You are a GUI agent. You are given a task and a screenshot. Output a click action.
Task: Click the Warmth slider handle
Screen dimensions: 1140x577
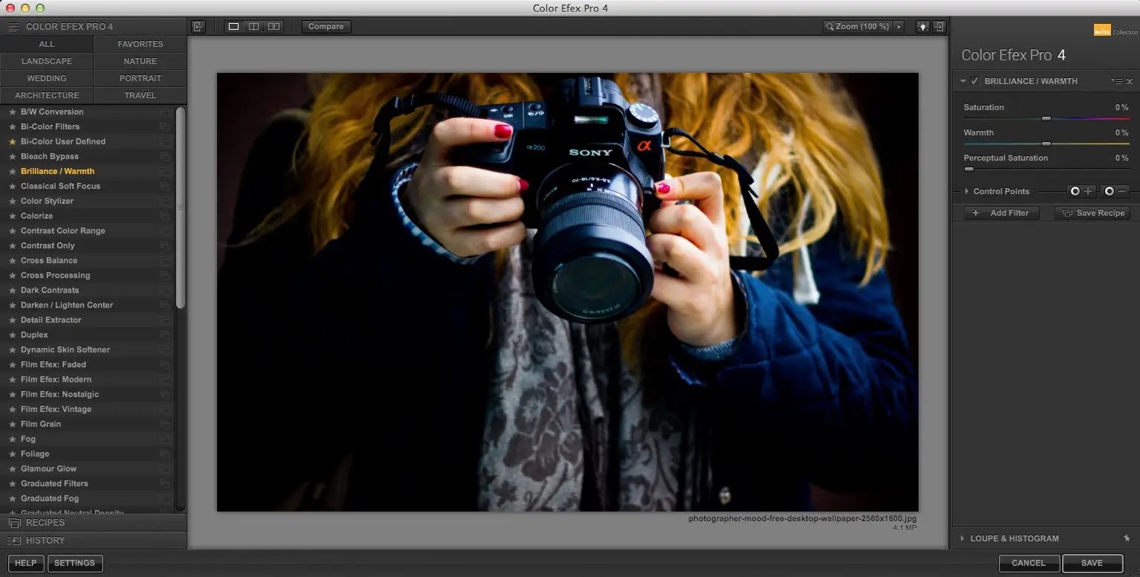coord(1046,144)
